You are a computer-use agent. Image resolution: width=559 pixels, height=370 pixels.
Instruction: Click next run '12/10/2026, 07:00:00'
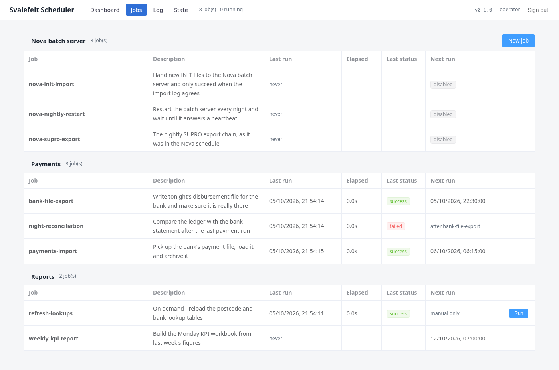coord(458,339)
